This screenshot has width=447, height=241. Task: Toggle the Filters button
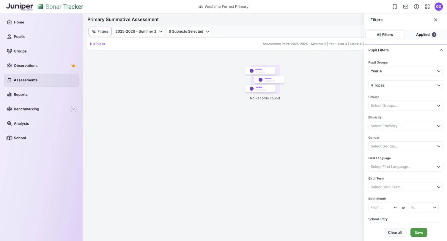100,31
